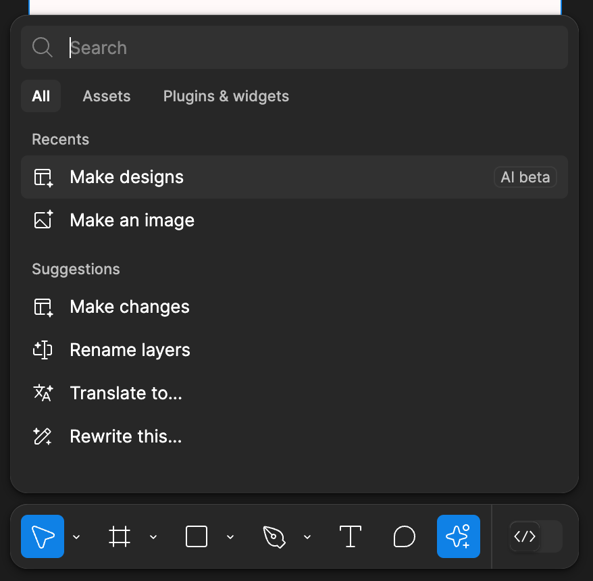Open the Pen tool options chevron
Viewport: 593px width, 581px height.
307,536
